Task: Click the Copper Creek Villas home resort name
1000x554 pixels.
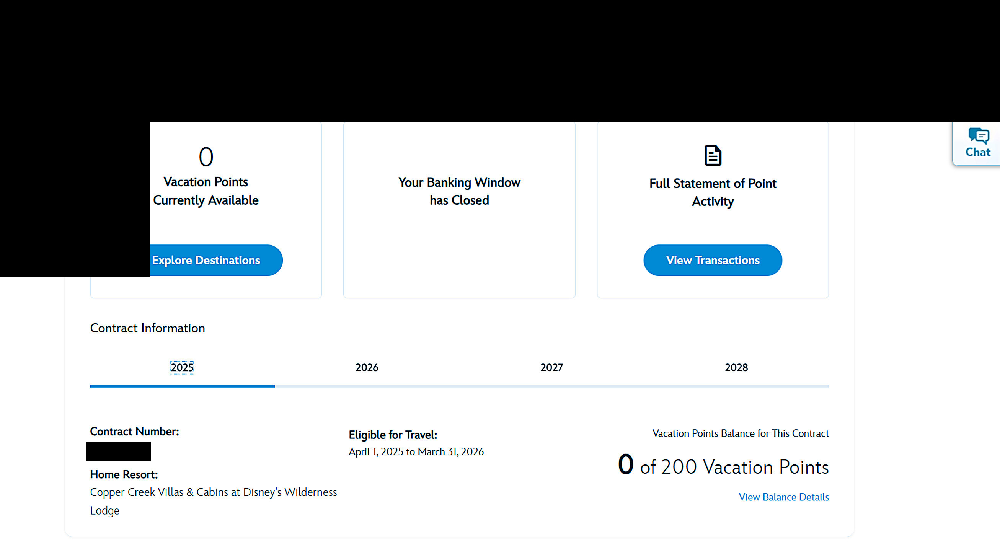Action: (x=213, y=492)
